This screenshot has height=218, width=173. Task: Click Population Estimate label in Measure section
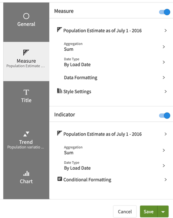[x=102, y=31]
